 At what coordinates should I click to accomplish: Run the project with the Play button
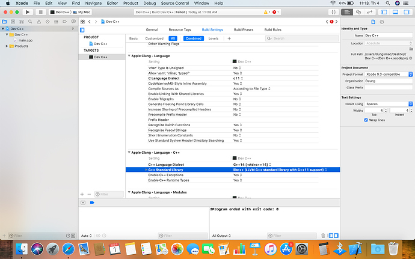point(28,12)
